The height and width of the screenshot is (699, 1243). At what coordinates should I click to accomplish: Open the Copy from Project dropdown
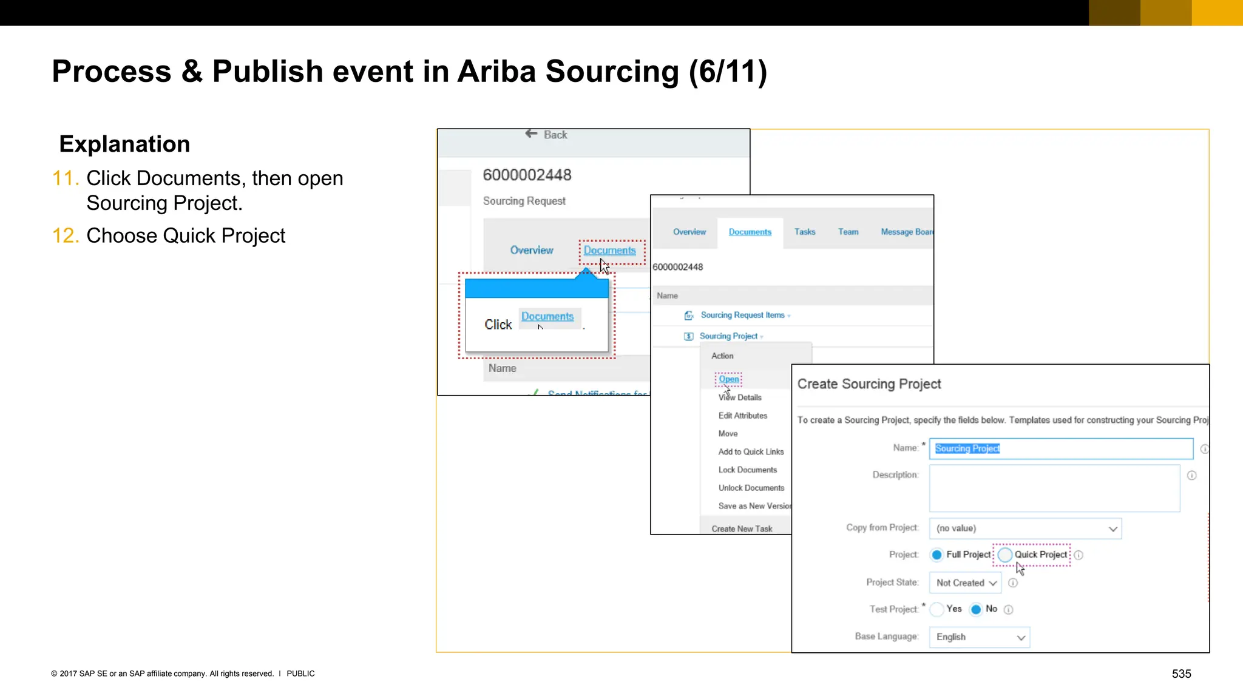click(x=1025, y=528)
